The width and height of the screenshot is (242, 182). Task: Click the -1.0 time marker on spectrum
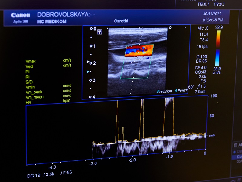169,157
